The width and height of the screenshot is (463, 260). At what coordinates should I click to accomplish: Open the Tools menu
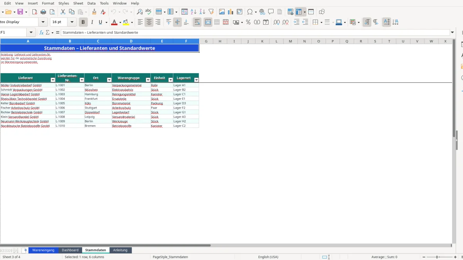point(104,3)
